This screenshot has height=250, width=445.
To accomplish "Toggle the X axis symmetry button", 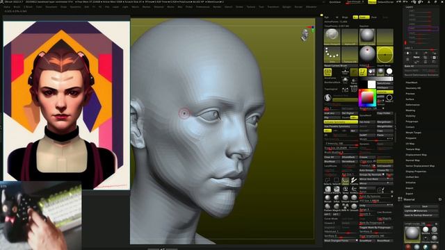I will 327,131.
